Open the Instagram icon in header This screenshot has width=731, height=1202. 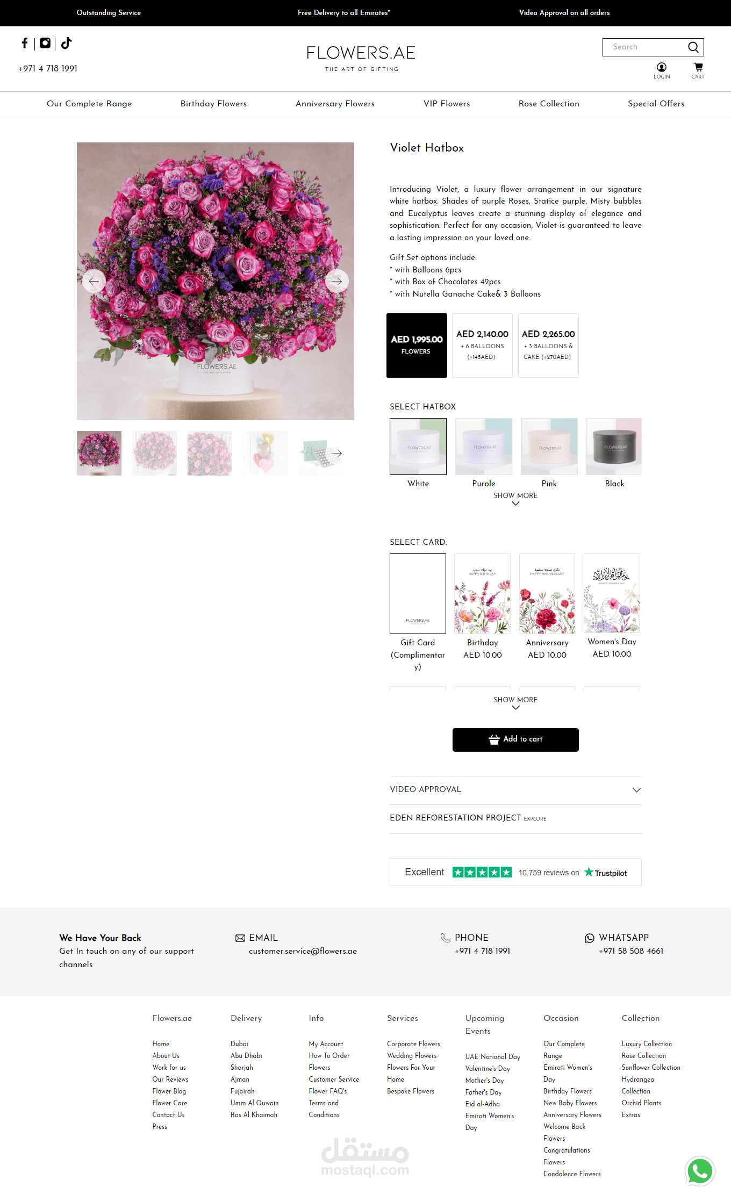[x=45, y=43]
